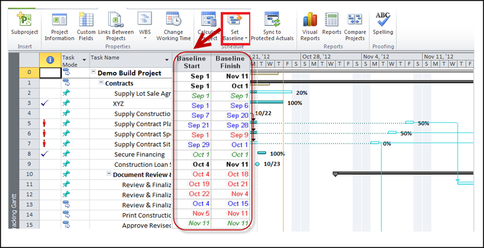Click Sync to Protected Actuals

272,27
